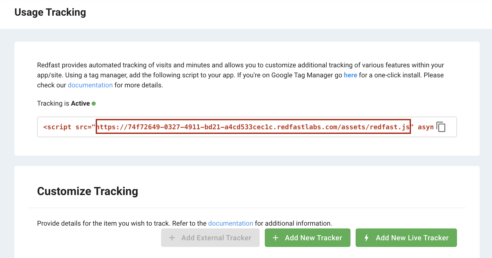
Task: Click the Add New Live Tracker button
Action: (x=406, y=238)
